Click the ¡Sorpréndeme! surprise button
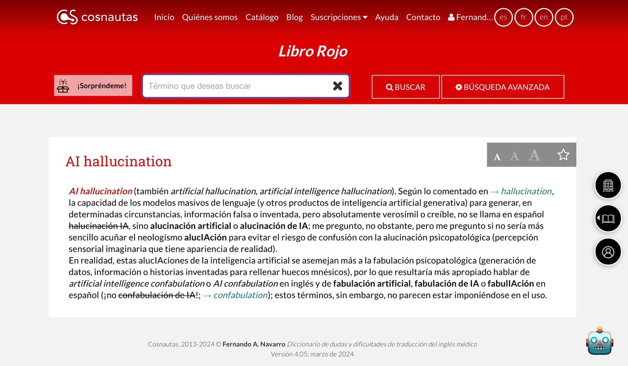This screenshot has height=366, width=628. pos(93,86)
